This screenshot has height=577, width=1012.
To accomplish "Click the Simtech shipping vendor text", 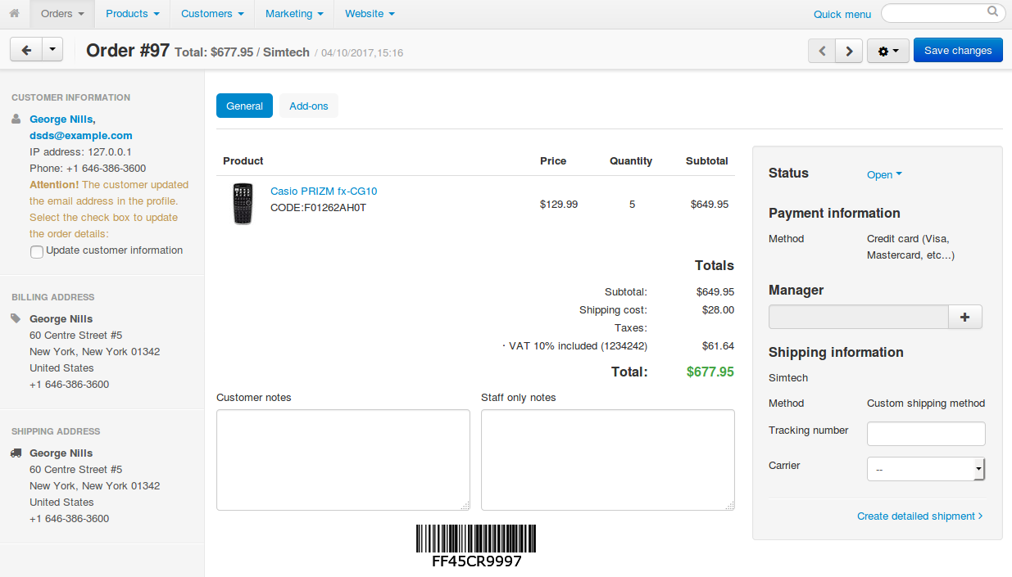I will coord(788,378).
